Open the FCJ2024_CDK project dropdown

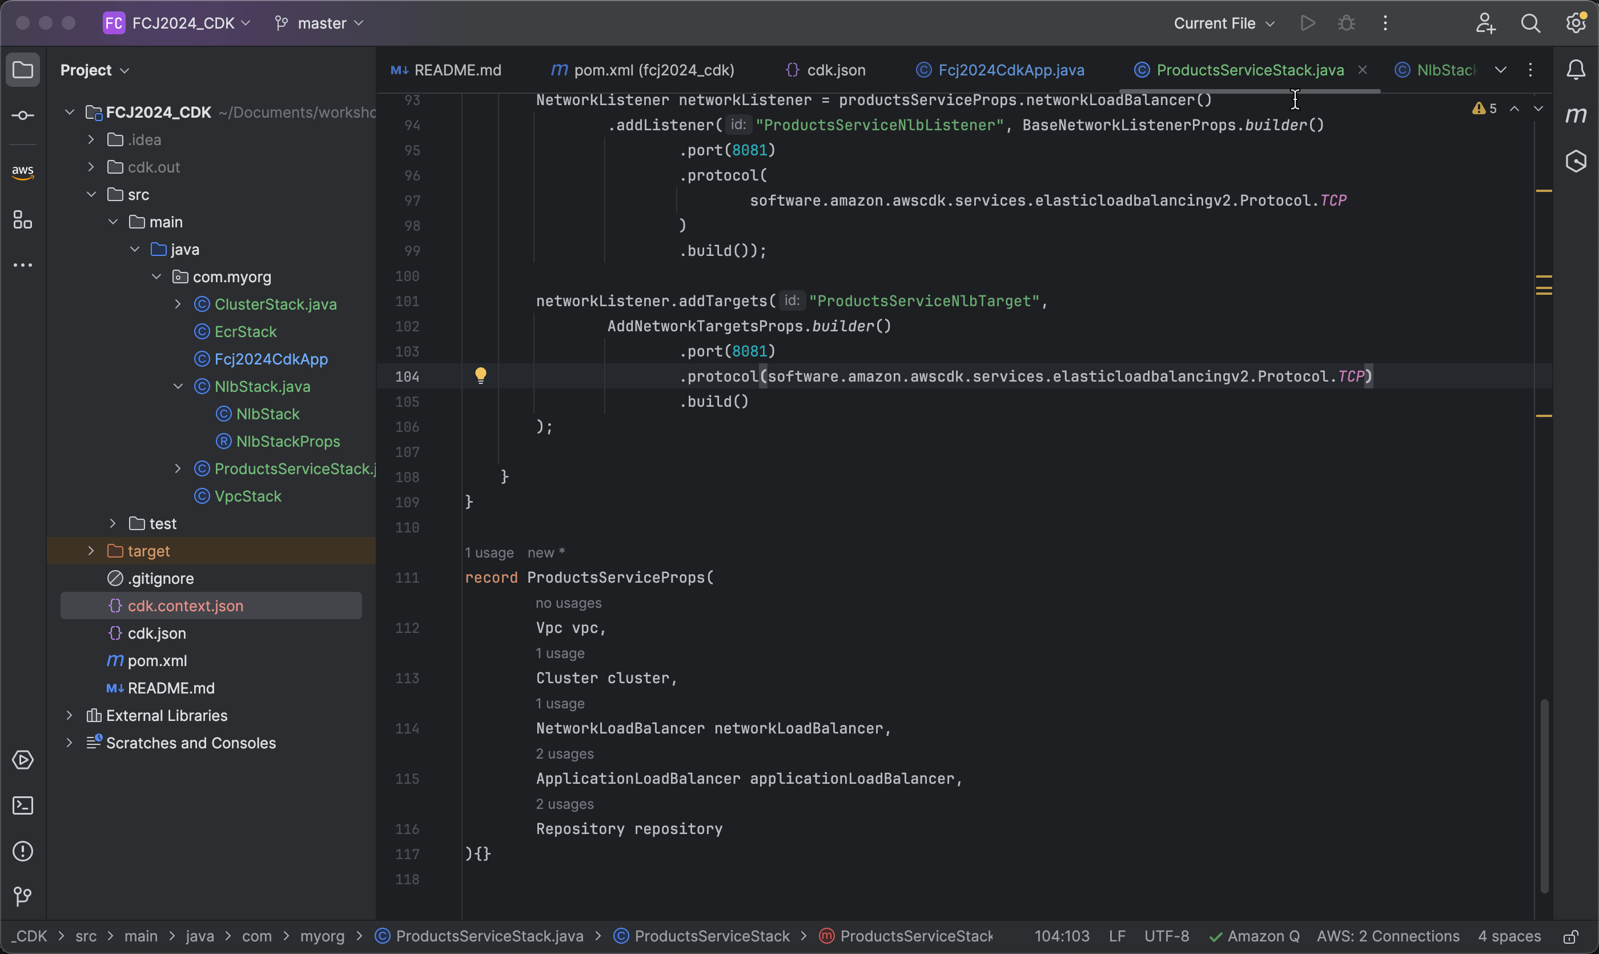click(176, 23)
